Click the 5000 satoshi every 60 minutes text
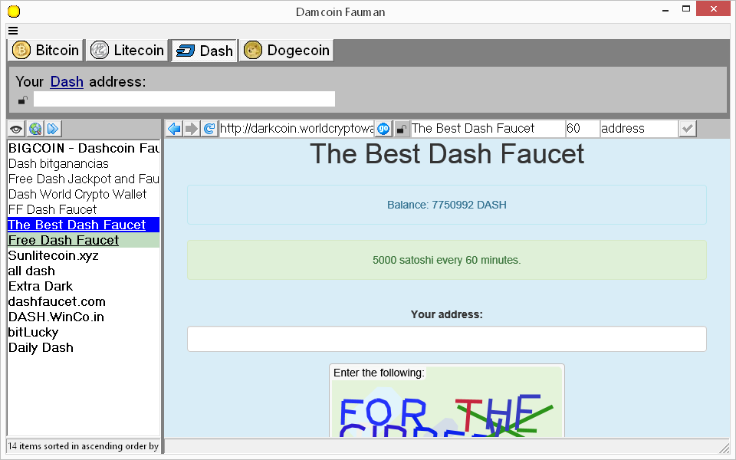 point(446,260)
